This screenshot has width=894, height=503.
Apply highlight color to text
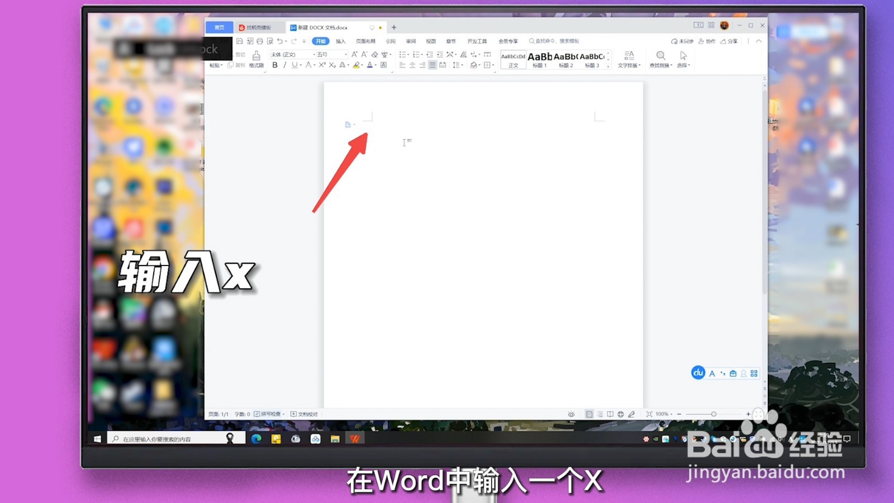click(x=358, y=65)
